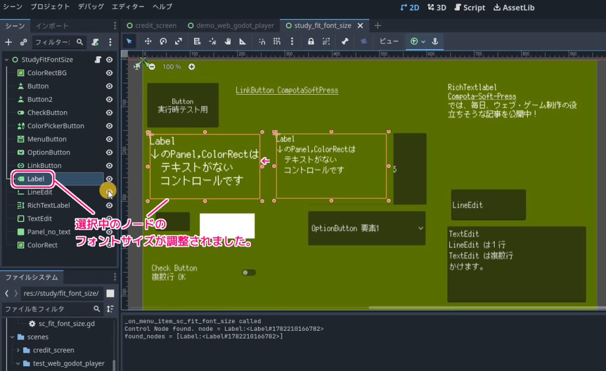Click the lock selected node icon
606x371 pixels.
click(311, 41)
